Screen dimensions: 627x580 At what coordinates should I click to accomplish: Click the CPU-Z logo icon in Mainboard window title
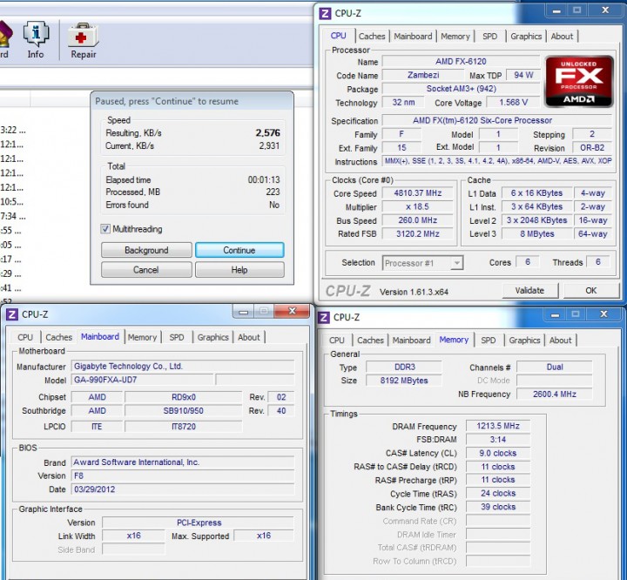pos(12,314)
